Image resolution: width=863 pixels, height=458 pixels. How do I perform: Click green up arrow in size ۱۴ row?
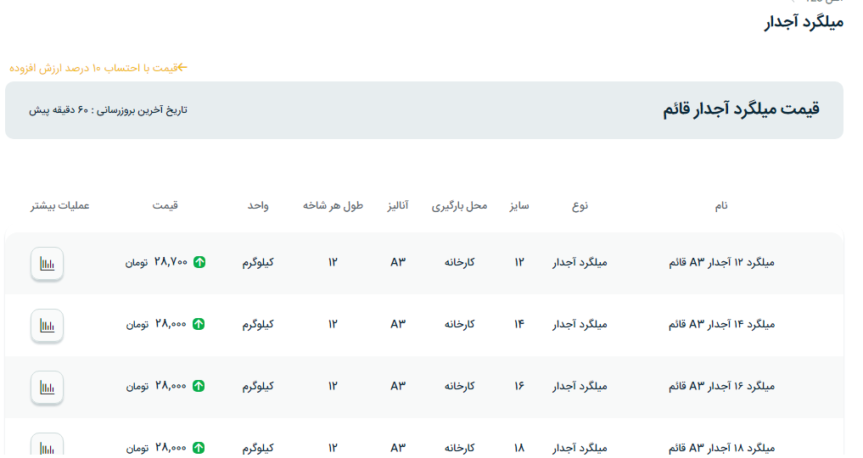coord(199,324)
